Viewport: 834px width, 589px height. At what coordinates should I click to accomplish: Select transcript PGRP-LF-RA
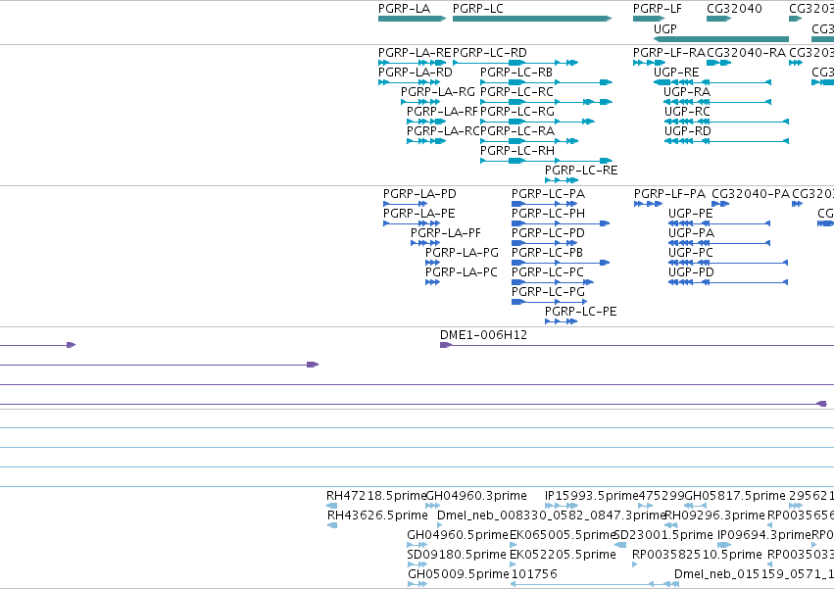pos(649,63)
